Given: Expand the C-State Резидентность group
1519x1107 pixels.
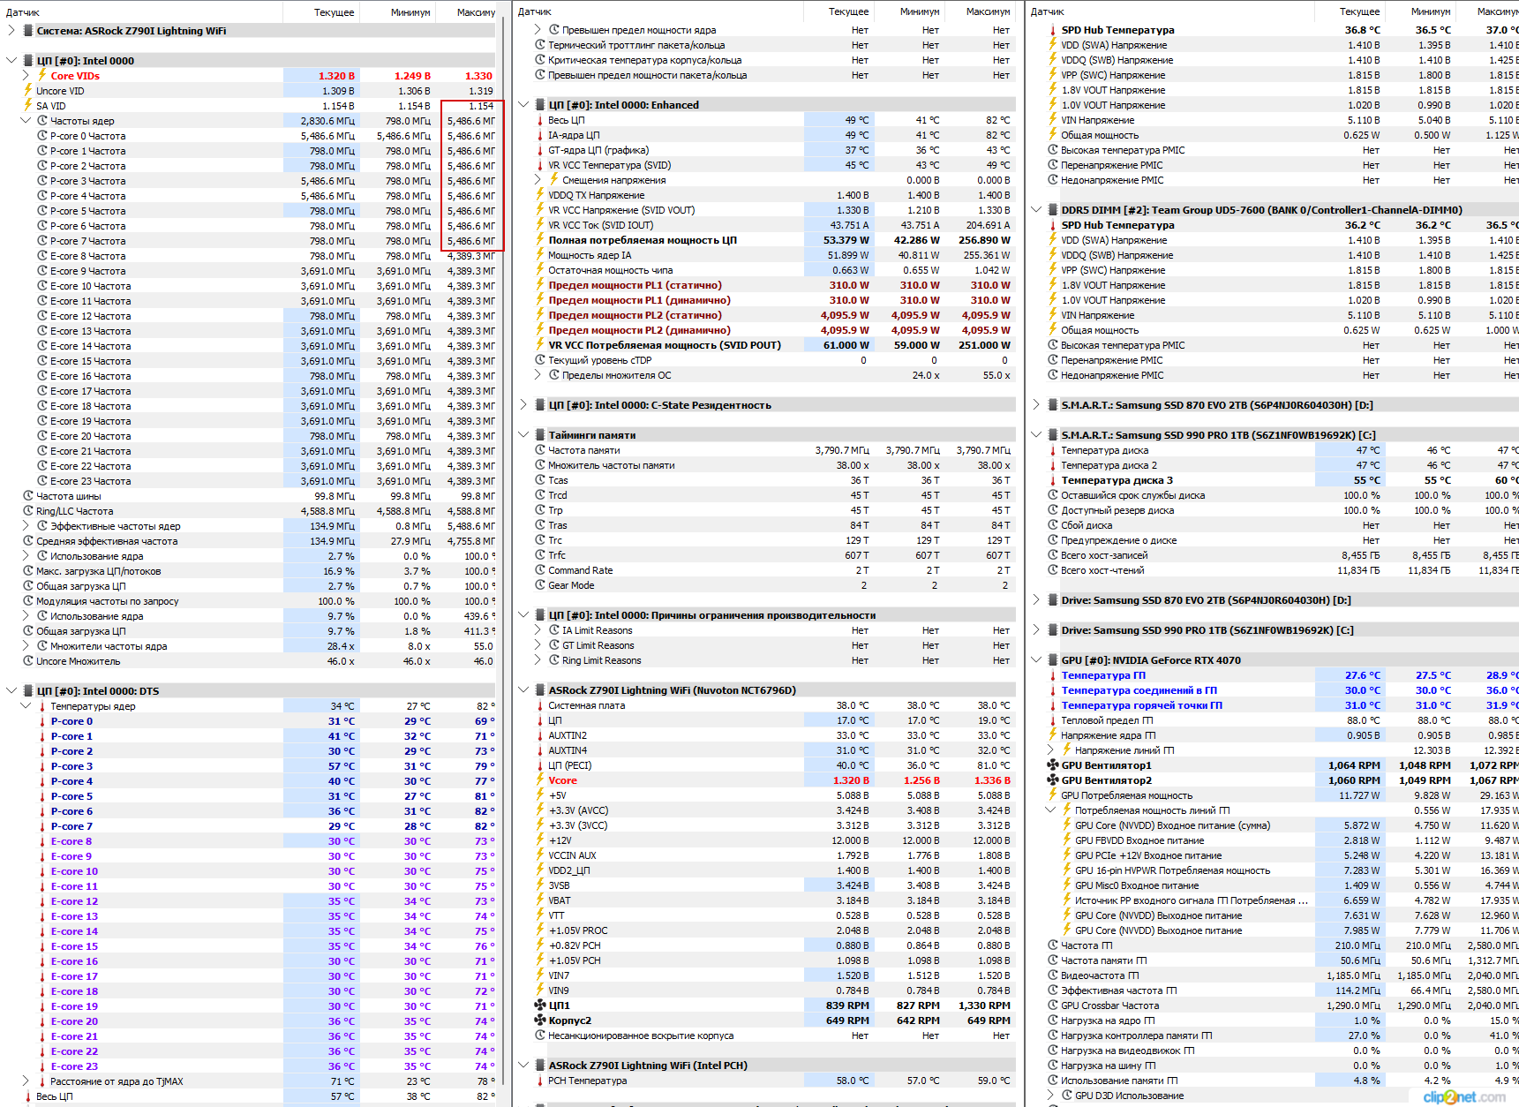Looking at the screenshot, I should [523, 404].
